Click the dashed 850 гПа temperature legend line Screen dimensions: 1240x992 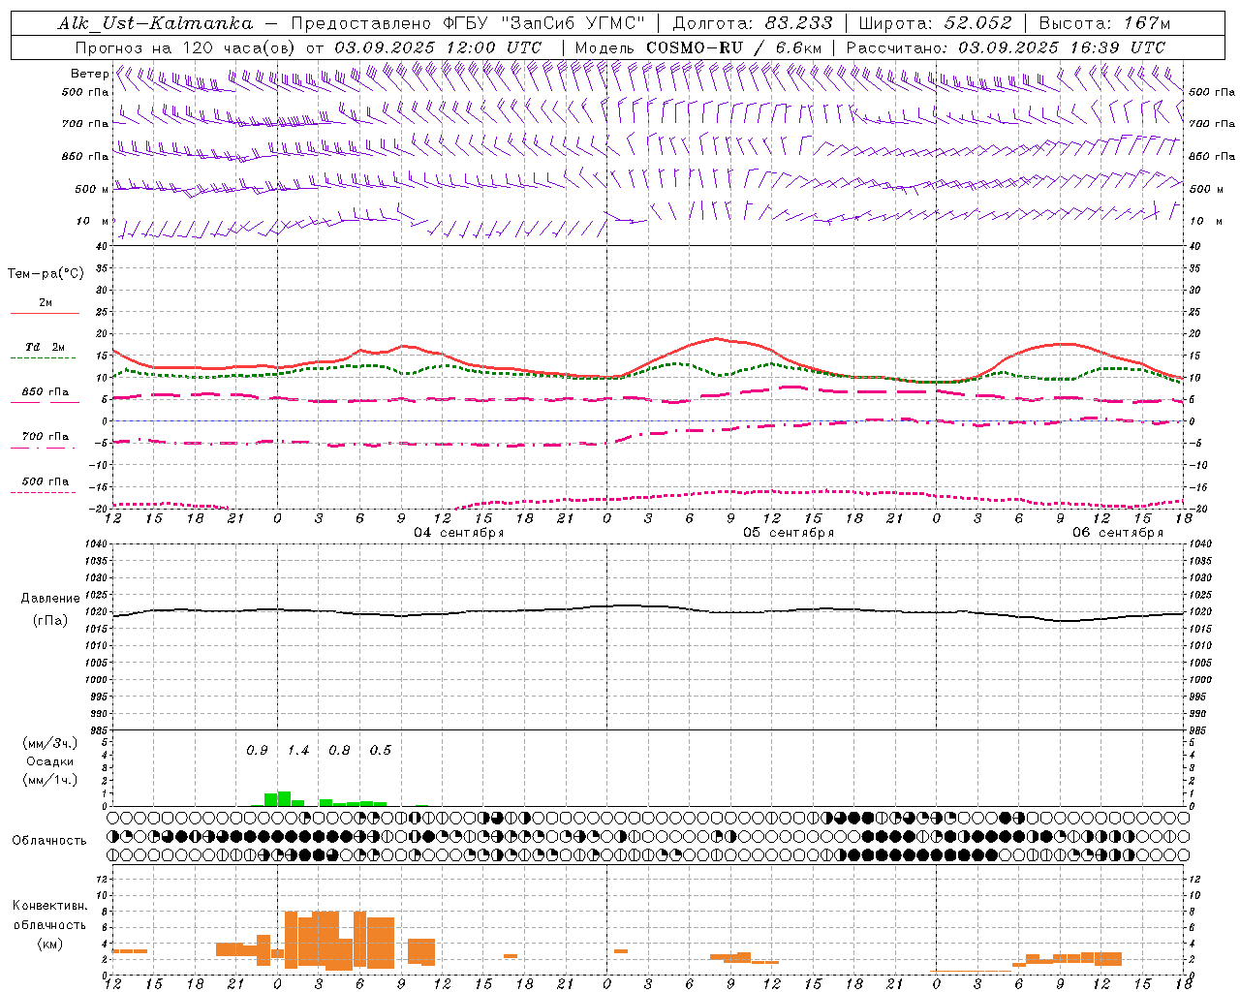[x=44, y=403]
